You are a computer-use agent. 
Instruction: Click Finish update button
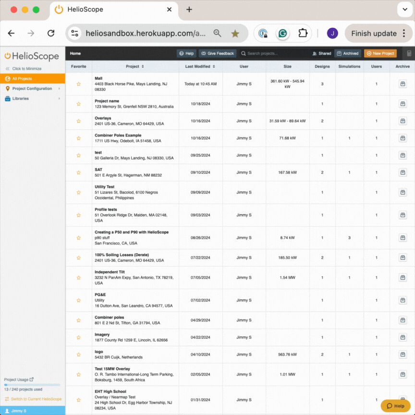(374, 33)
